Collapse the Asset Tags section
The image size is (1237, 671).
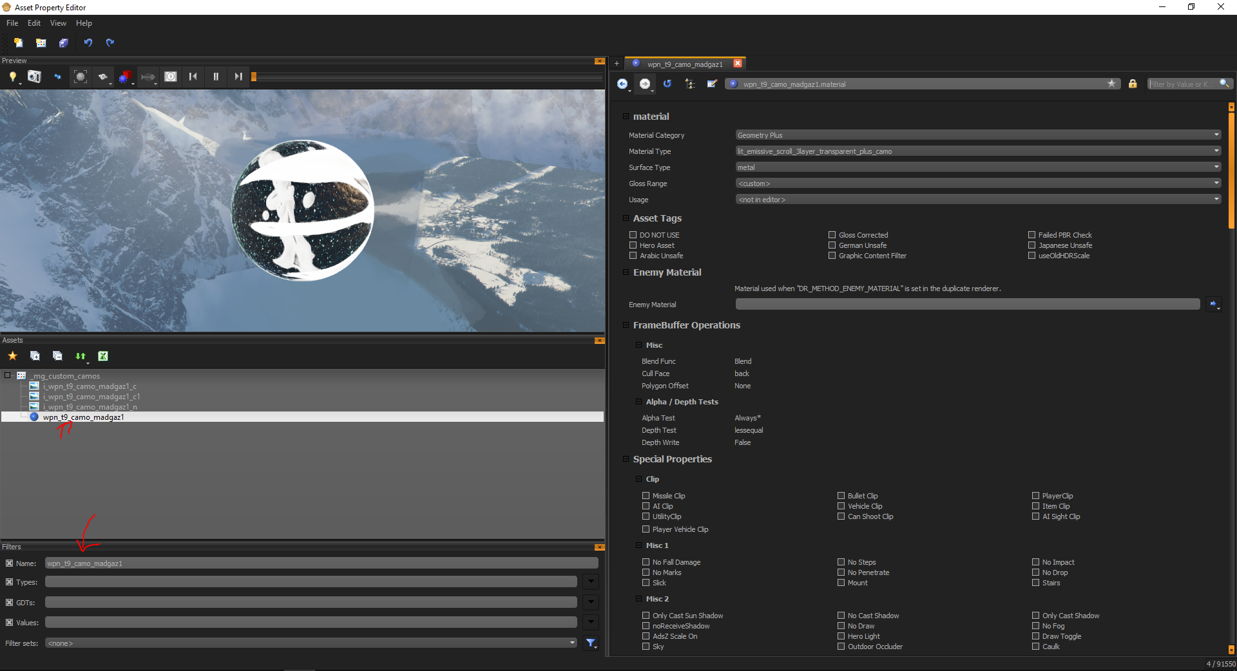click(626, 218)
